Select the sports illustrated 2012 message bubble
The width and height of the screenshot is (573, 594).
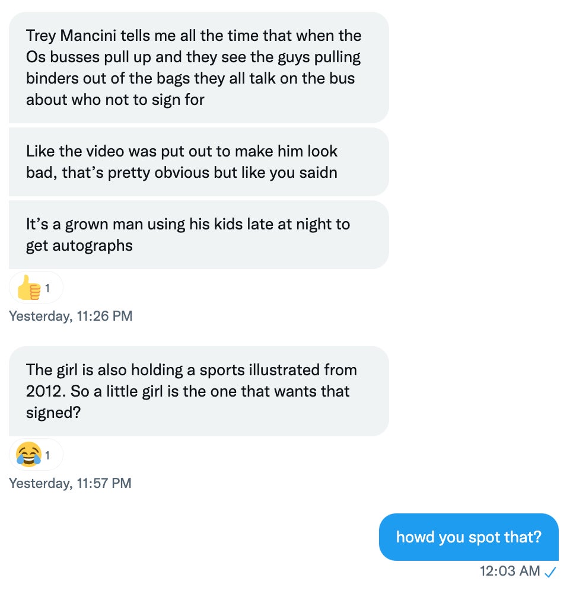point(199,391)
